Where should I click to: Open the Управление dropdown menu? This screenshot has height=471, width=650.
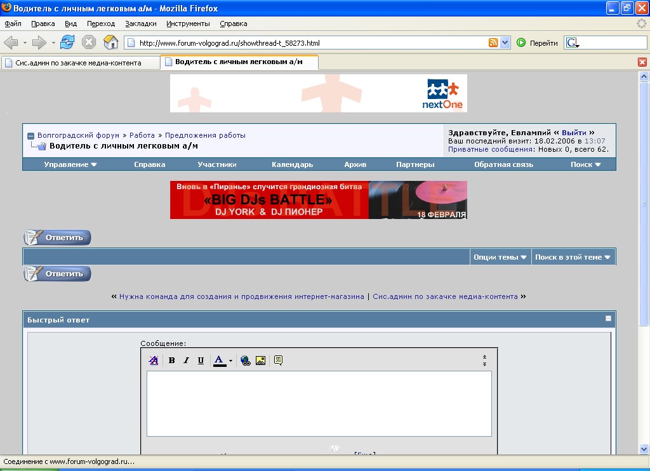tap(70, 164)
